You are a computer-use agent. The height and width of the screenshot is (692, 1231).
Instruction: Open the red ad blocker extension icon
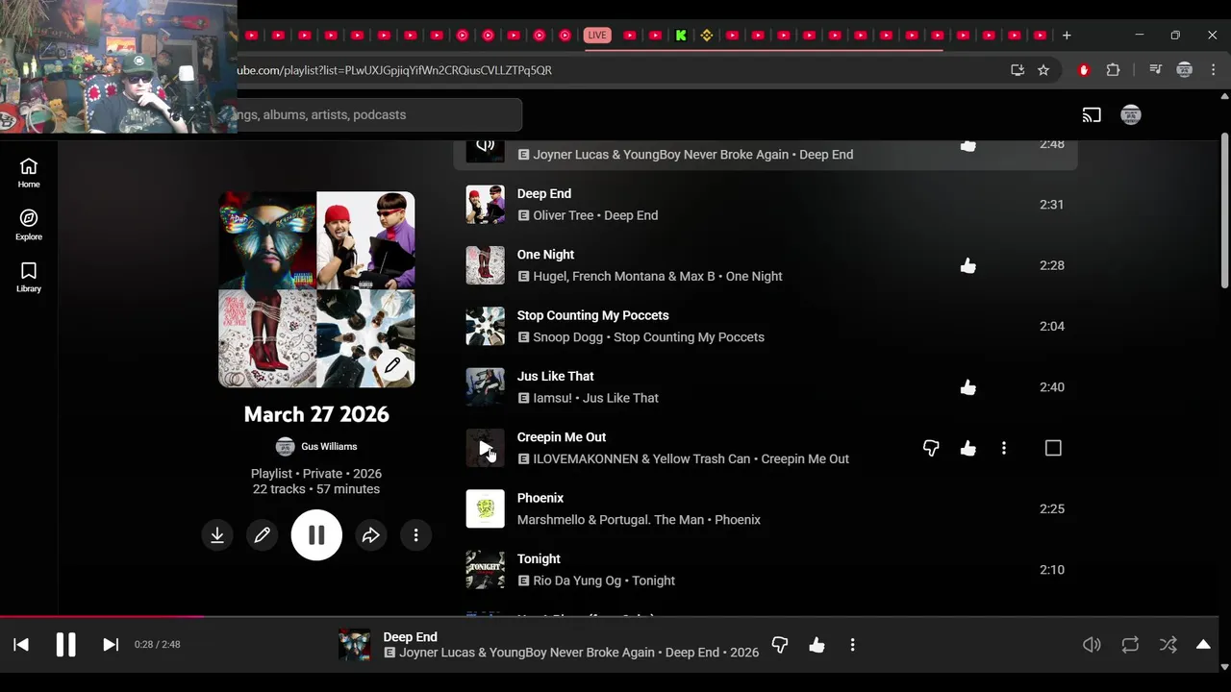[1084, 70]
